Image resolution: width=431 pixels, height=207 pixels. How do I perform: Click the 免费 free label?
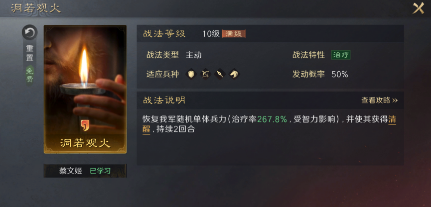pyautogui.click(x=30, y=75)
